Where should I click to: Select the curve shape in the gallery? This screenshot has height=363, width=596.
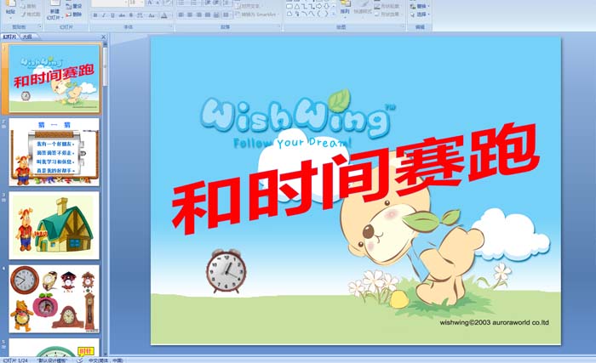[x=312, y=14]
